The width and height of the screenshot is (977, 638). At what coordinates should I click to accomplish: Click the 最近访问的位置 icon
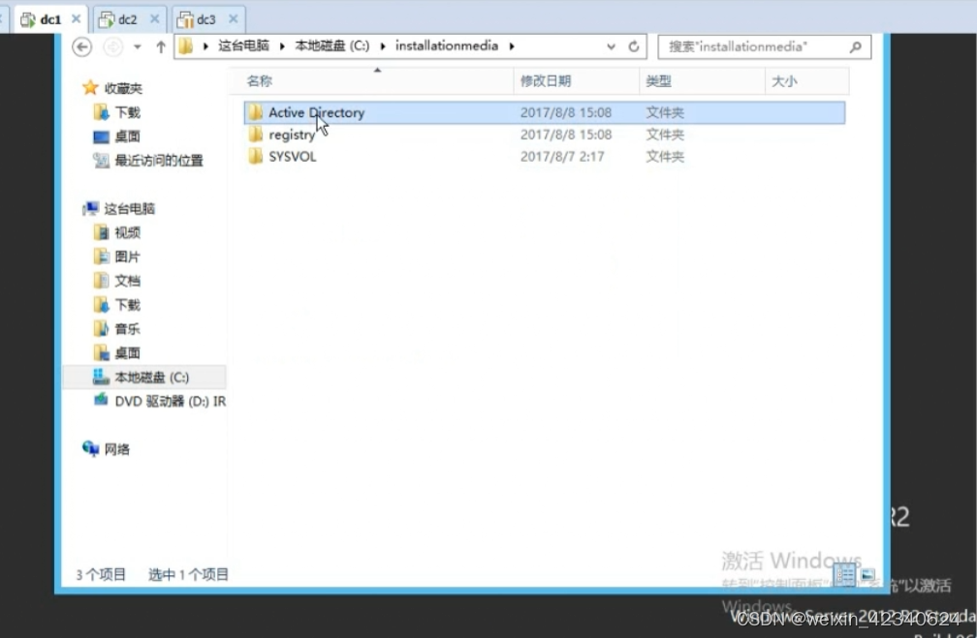point(101,161)
